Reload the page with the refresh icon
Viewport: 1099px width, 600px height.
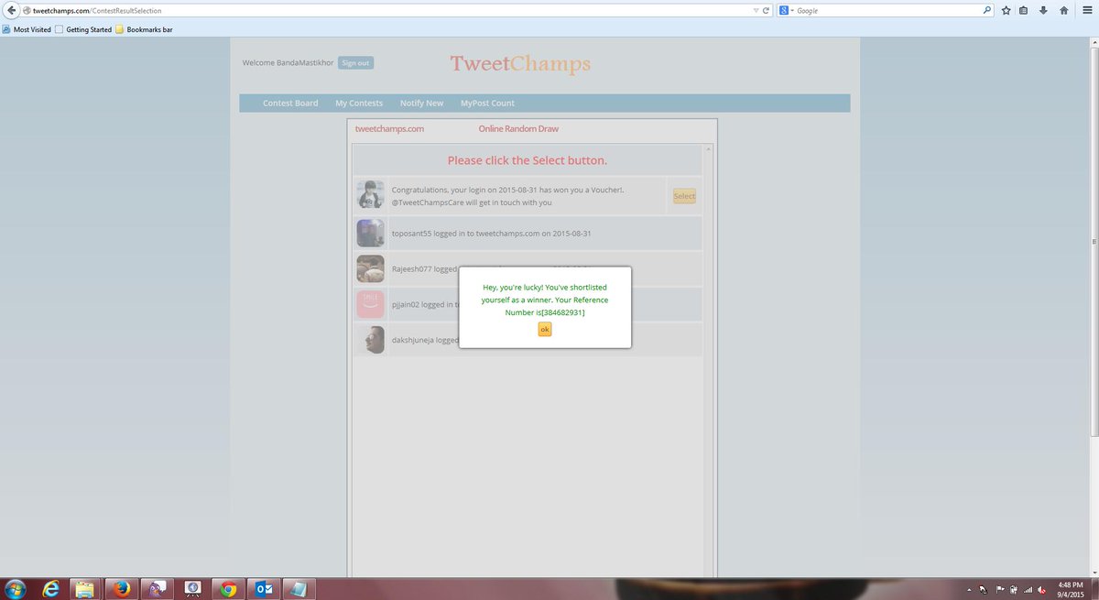[766, 11]
